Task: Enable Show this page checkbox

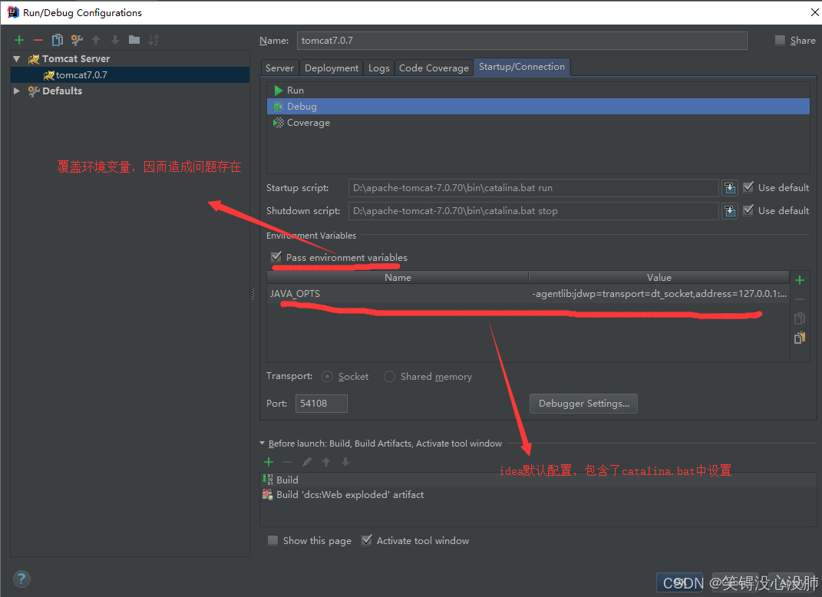Action: (272, 540)
